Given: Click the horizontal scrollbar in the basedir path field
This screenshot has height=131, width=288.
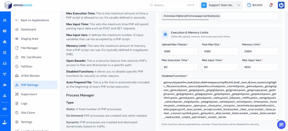Looking at the screenshot, I should pos(185,19).
